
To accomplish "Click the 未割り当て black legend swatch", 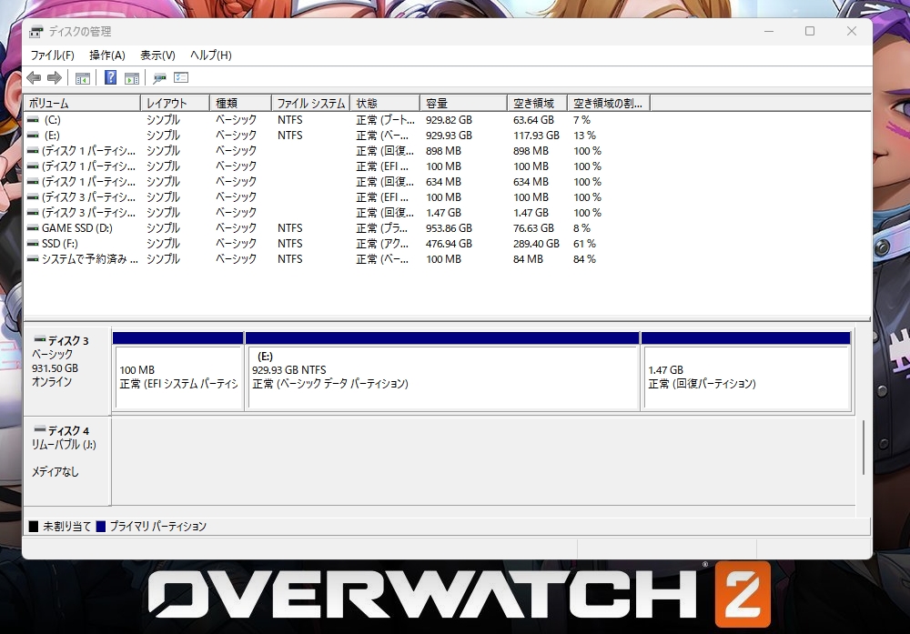I will (34, 526).
